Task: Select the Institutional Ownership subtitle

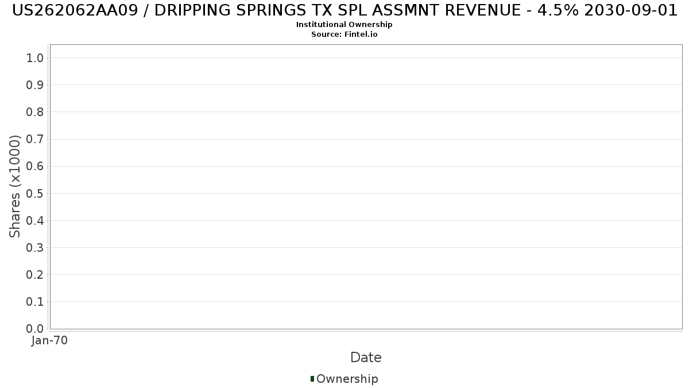Action: pyautogui.click(x=344, y=25)
